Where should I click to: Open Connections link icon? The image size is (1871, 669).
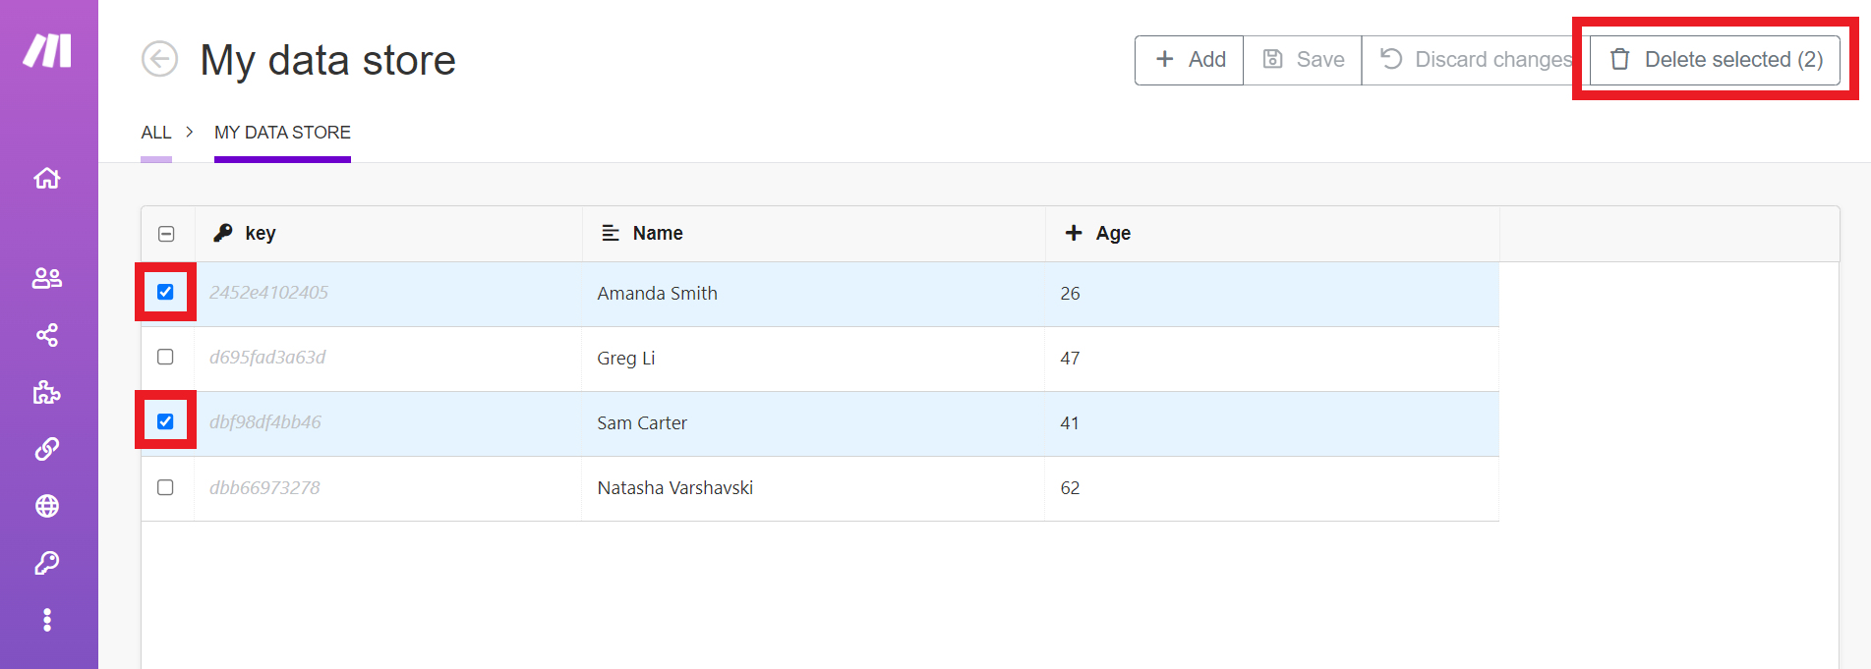tap(47, 449)
